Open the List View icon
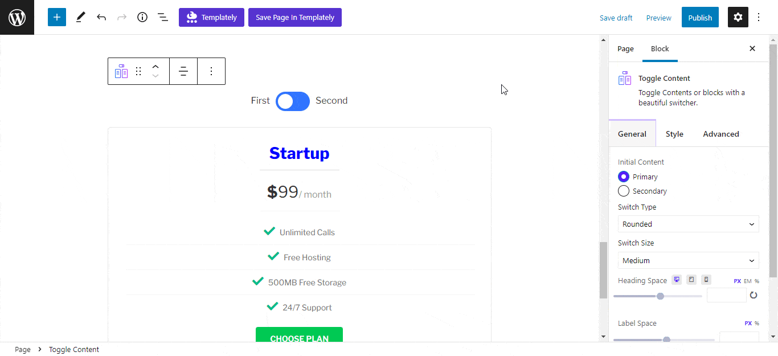This screenshot has width=778, height=356. (163, 17)
